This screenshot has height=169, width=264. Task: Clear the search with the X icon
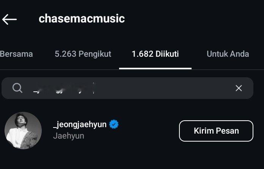[239, 88]
